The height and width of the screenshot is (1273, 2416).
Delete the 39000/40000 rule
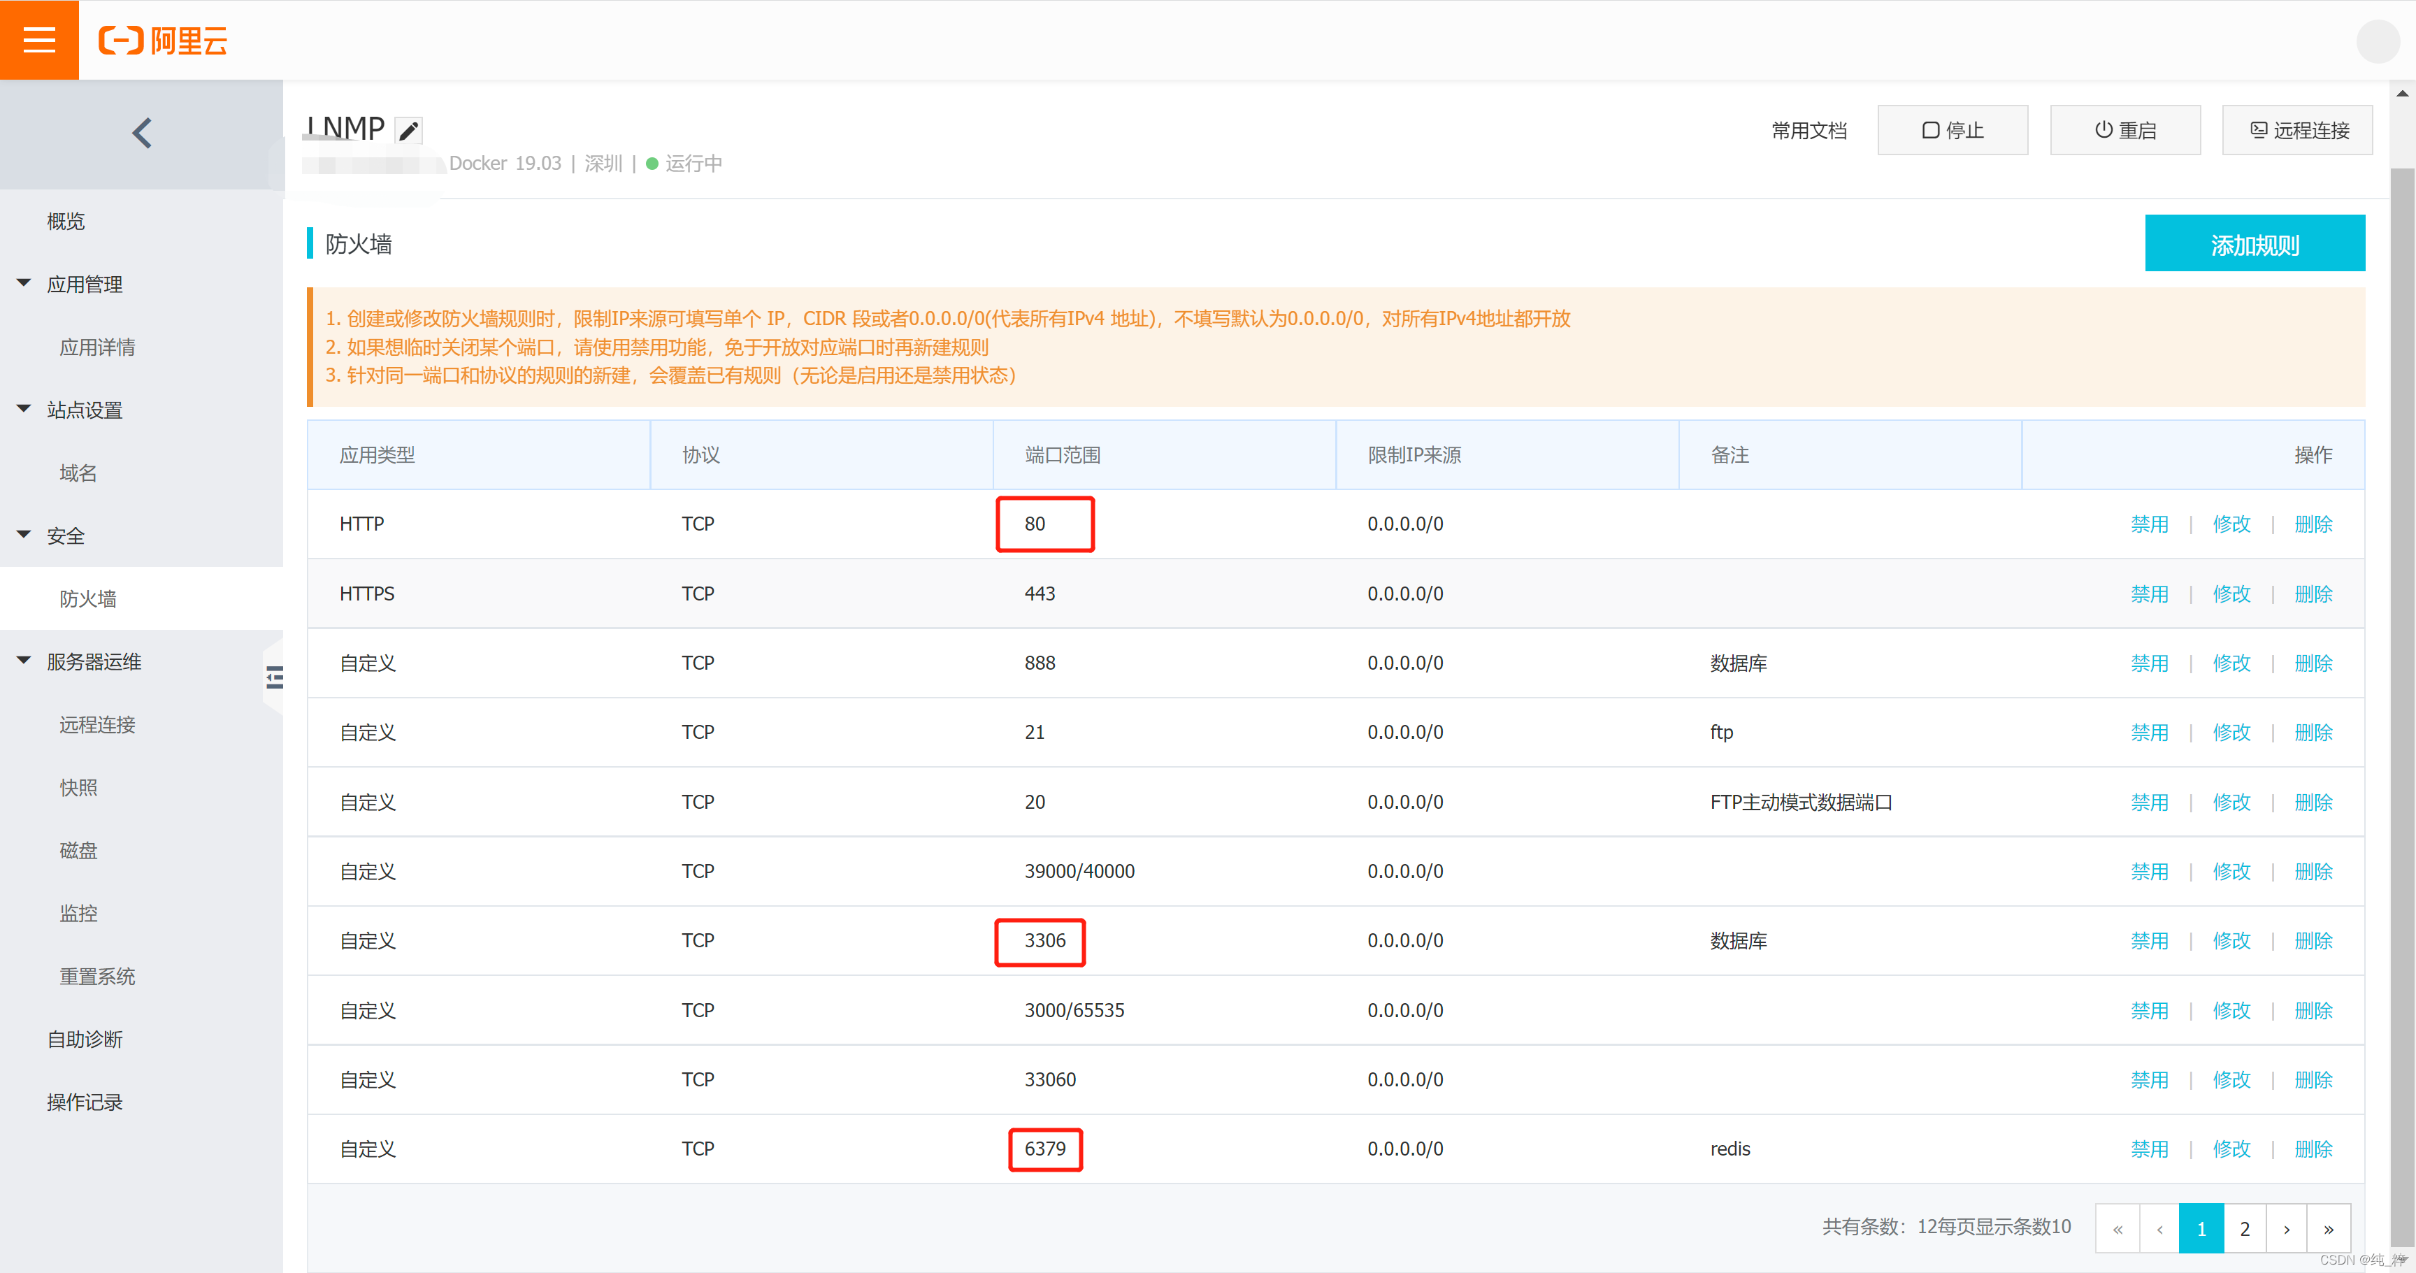tap(2314, 870)
